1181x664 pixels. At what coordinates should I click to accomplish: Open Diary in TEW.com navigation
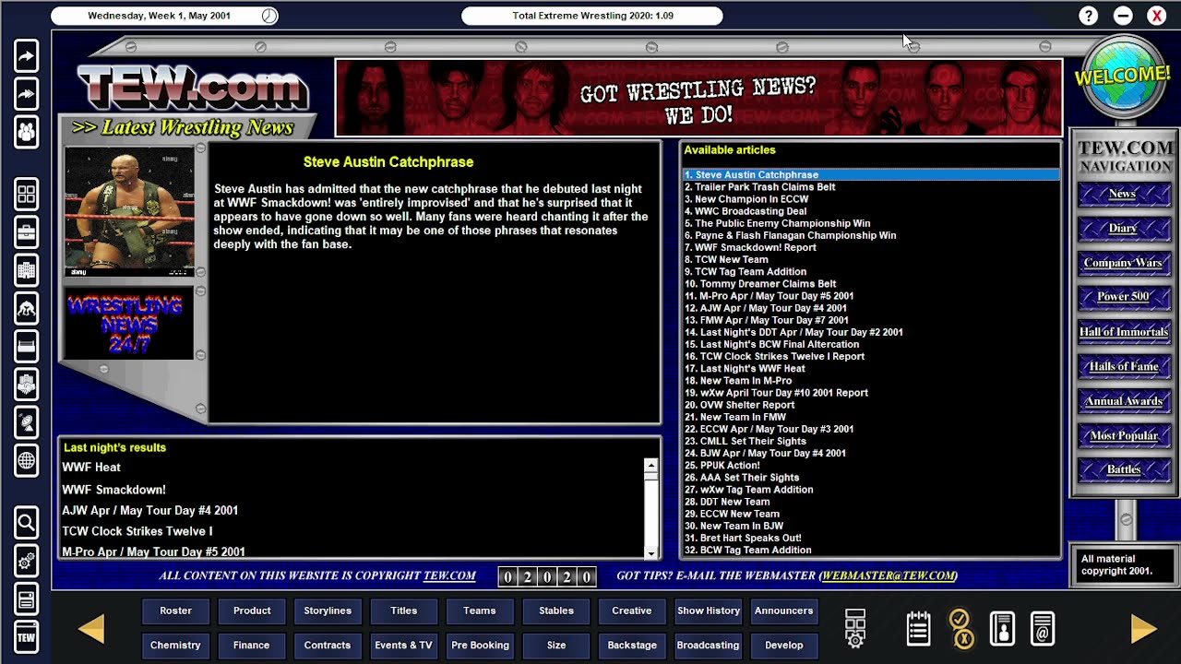click(1123, 228)
